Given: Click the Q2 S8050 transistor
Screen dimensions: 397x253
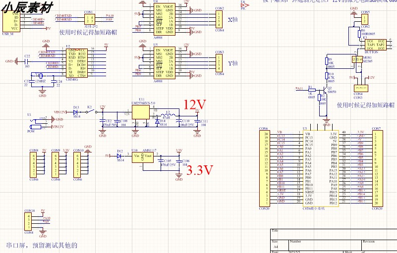Looking at the screenshot, I should (325, 90).
